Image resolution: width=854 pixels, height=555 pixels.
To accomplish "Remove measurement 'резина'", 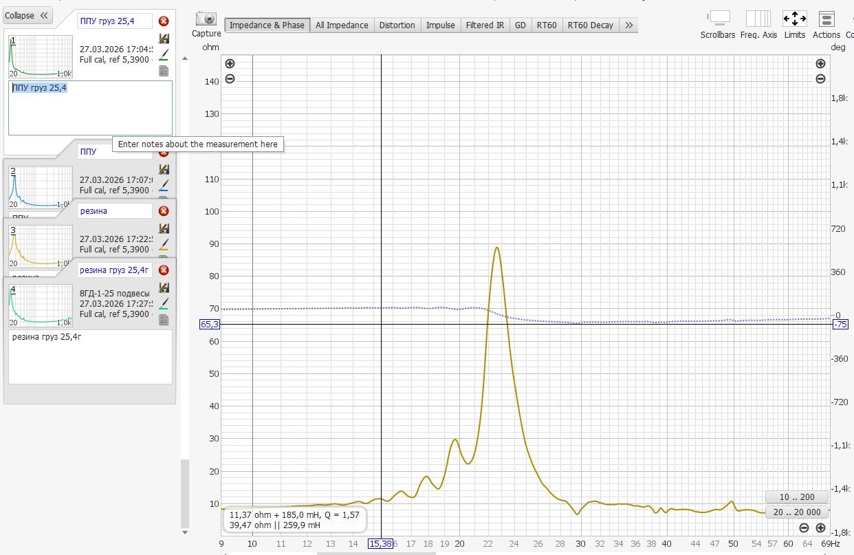I will 164,211.
